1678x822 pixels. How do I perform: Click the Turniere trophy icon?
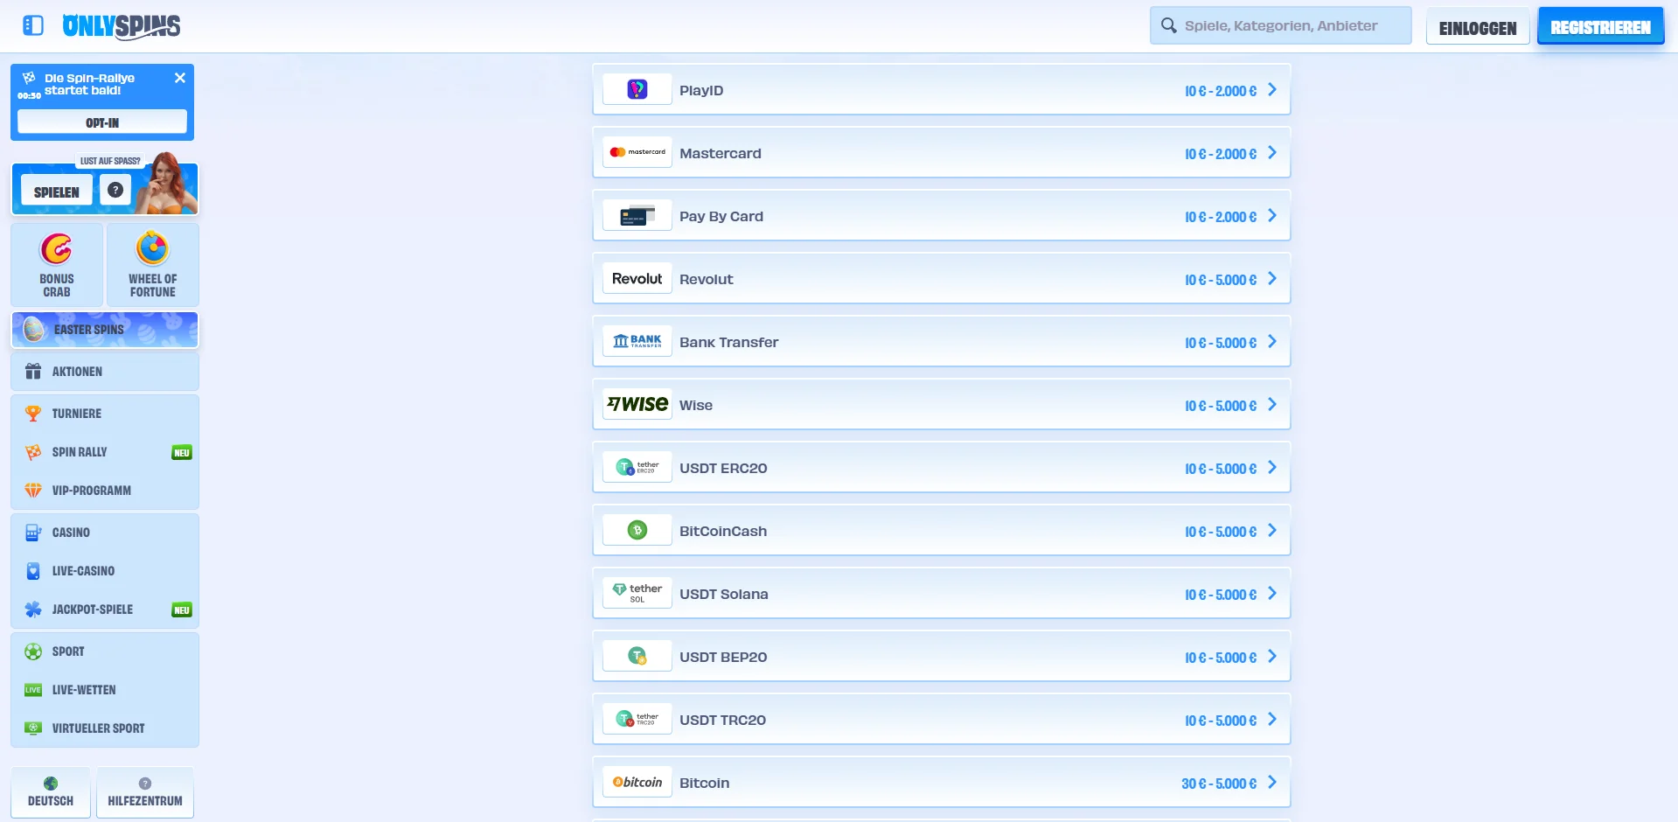pos(33,413)
